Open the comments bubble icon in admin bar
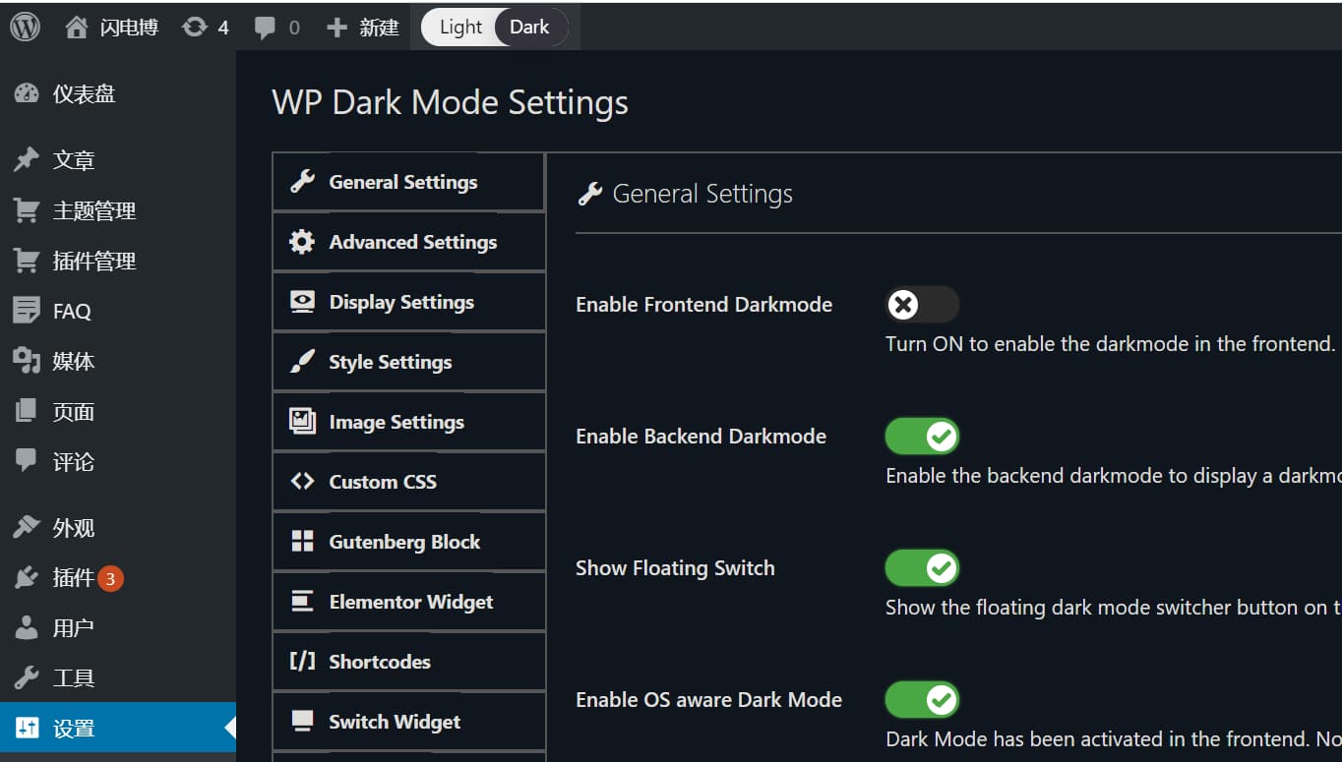 coord(265,28)
